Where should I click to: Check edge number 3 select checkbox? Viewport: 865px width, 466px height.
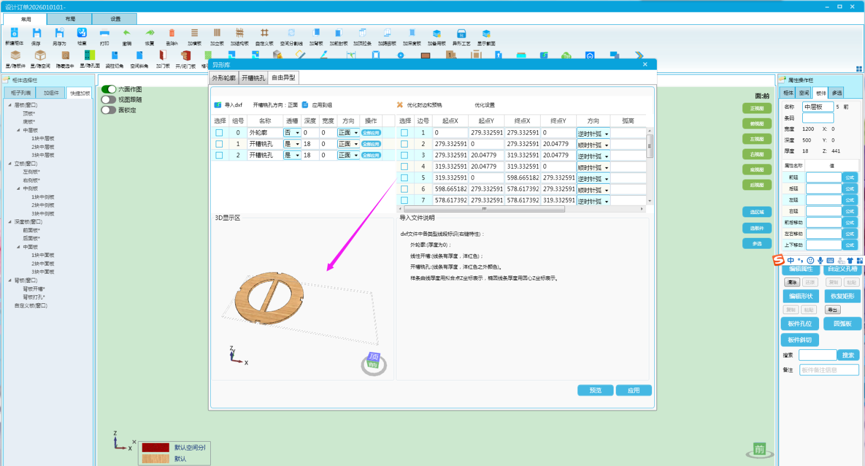(x=404, y=155)
